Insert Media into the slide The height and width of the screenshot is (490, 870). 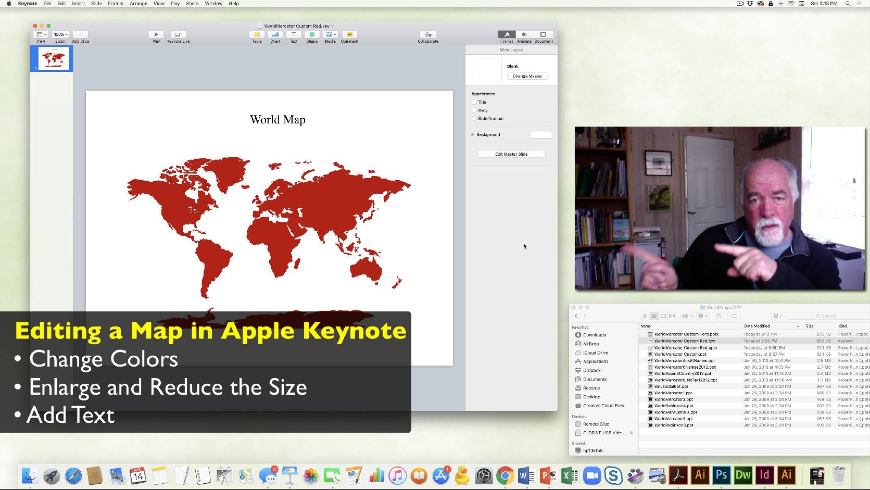click(330, 35)
